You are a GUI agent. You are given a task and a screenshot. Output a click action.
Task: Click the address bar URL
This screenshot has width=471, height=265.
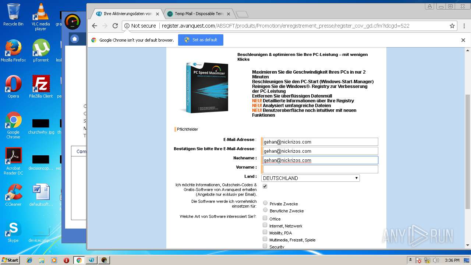click(286, 26)
